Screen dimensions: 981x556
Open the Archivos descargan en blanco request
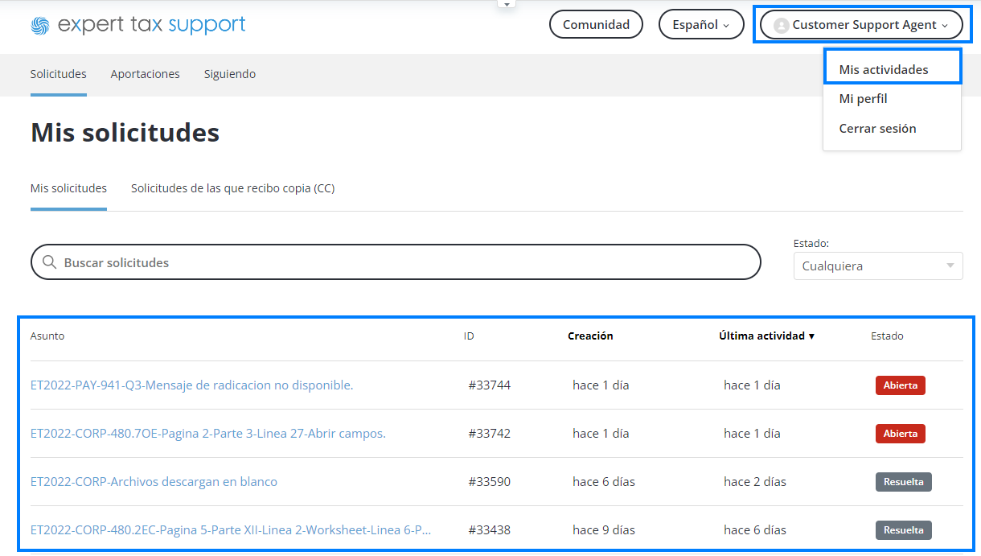[x=154, y=482]
